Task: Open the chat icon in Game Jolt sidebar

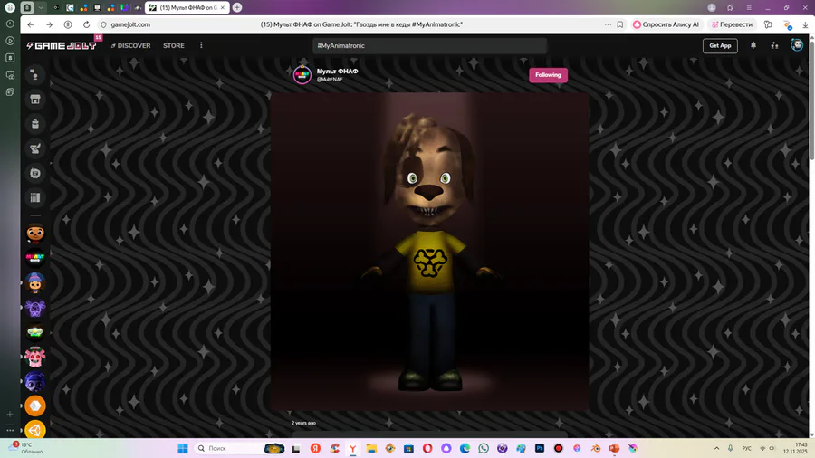Action: 34,75
